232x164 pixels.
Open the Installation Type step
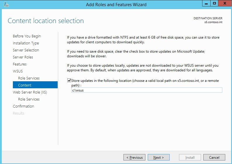(x=26, y=43)
